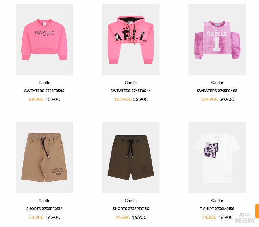Click Gaelle brand name above SWEATERS 2745F0544
Image resolution: width=259 pixels, height=227 pixels.
131,83
